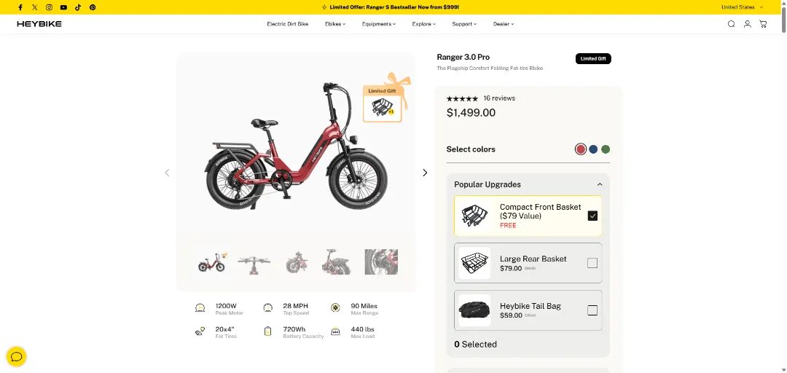This screenshot has width=787, height=373.
Task: Open the live chat bubble
Action: 16,356
